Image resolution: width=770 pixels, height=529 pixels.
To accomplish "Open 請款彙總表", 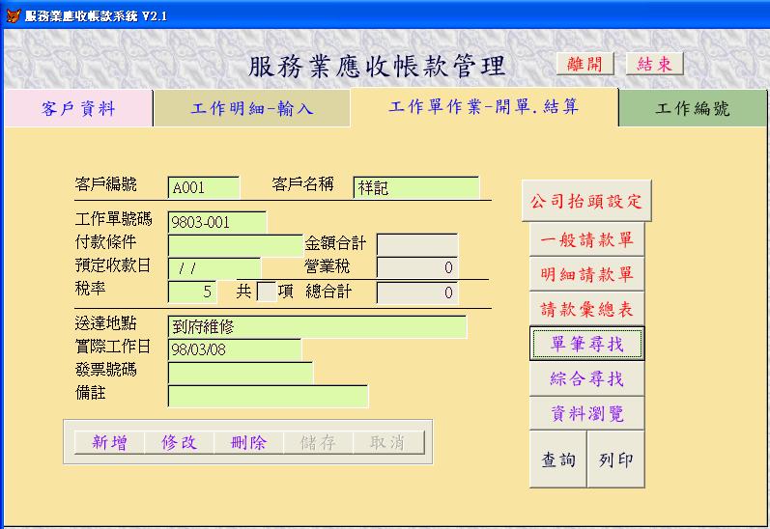I will point(586,309).
